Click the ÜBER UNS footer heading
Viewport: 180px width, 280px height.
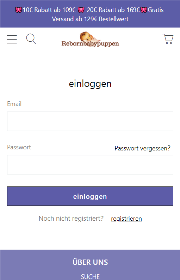pos(90,262)
